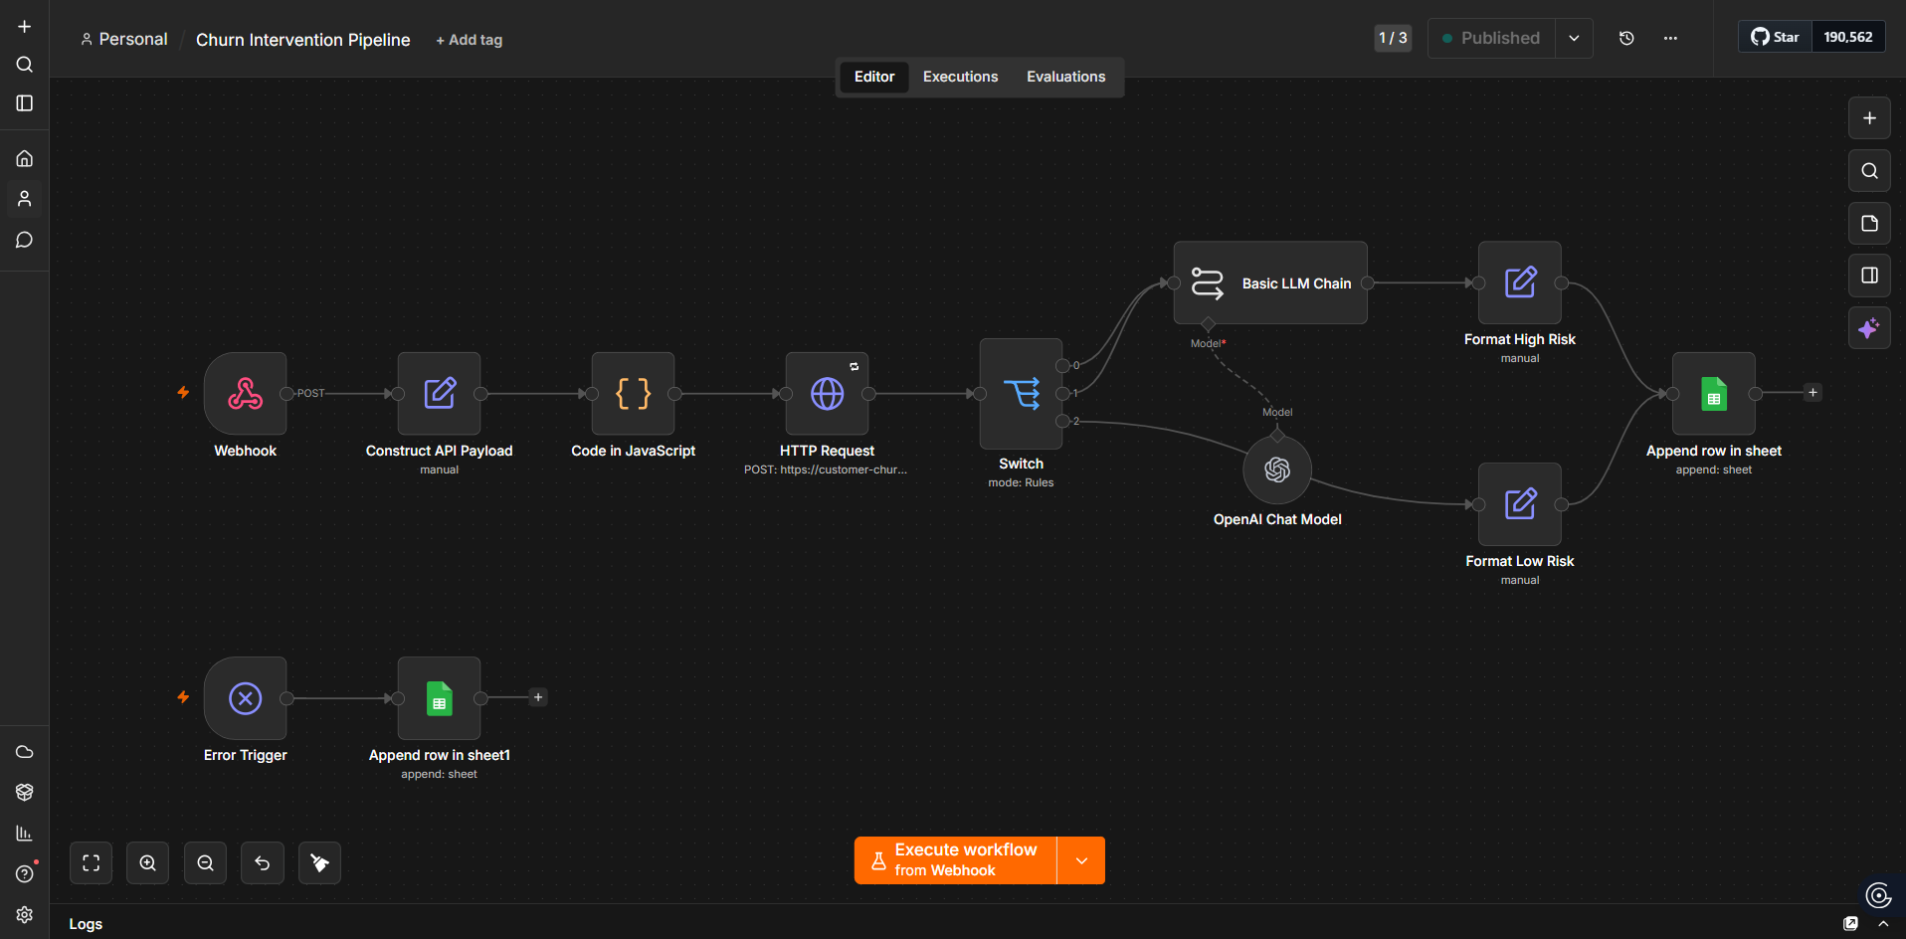
Task: Expand the Execute workflow trigger dropdown
Action: [x=1081, y=860]
